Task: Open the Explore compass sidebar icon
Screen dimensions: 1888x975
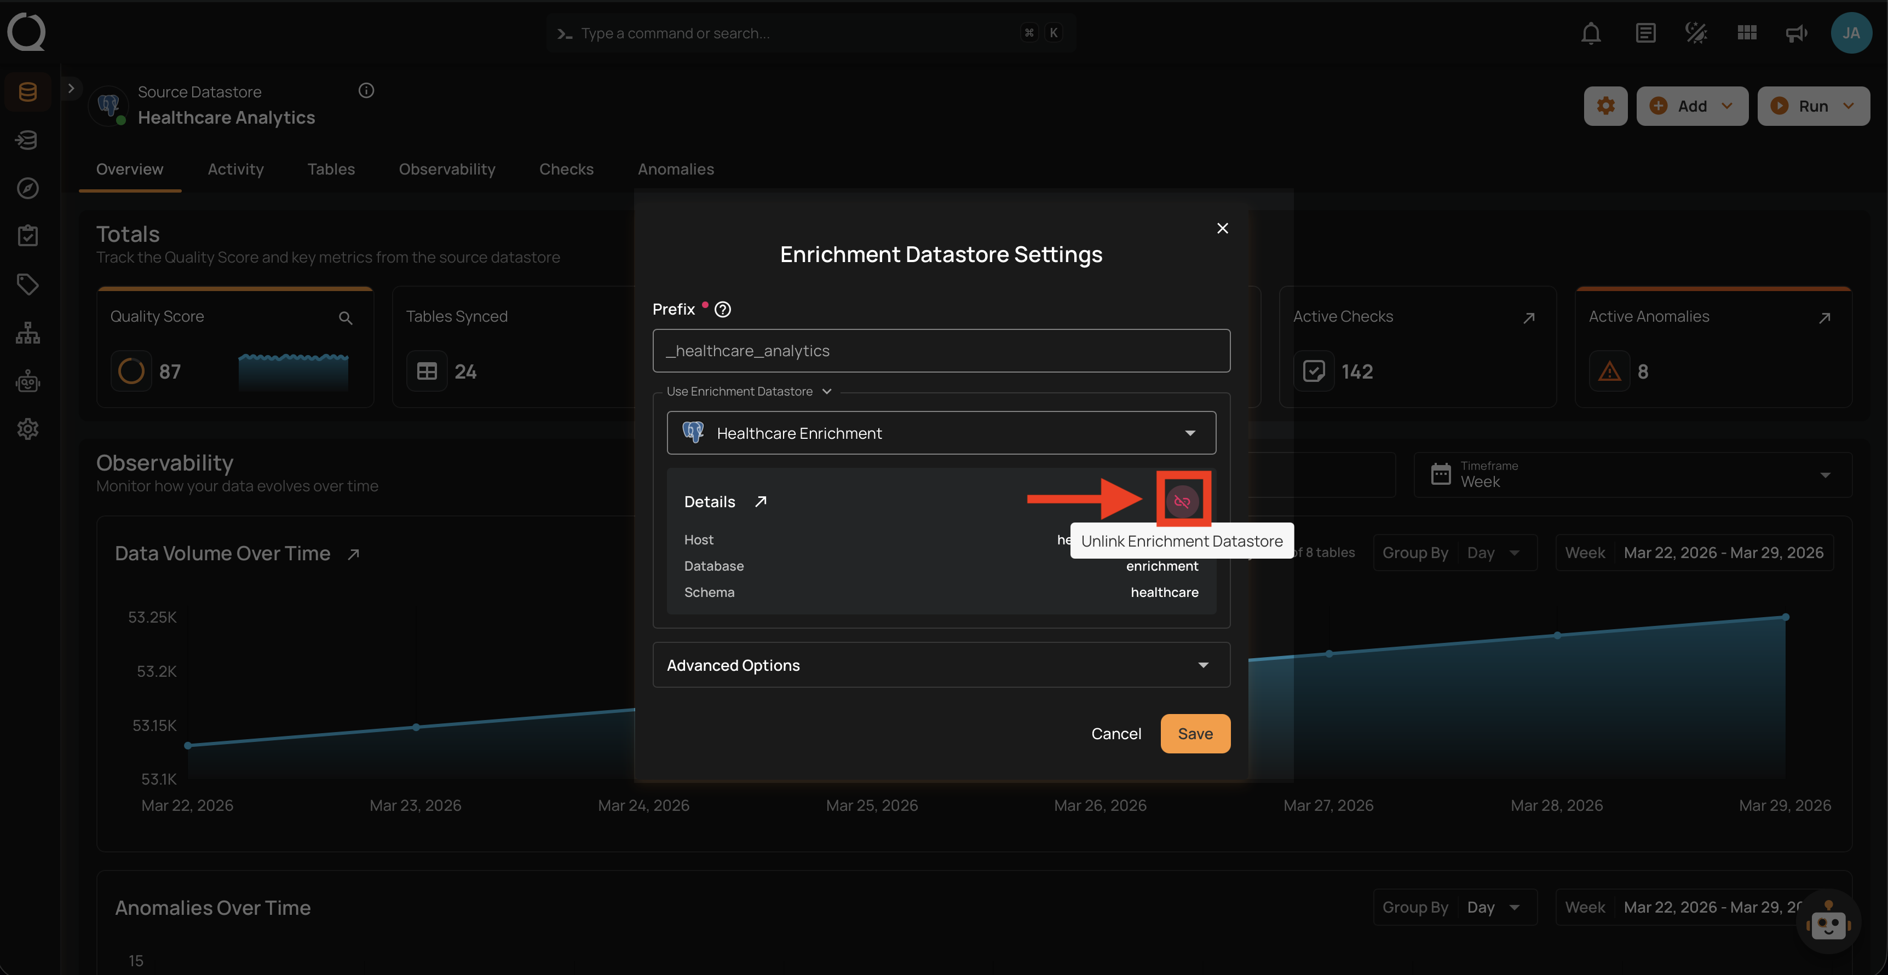Action: pos(28,188)
